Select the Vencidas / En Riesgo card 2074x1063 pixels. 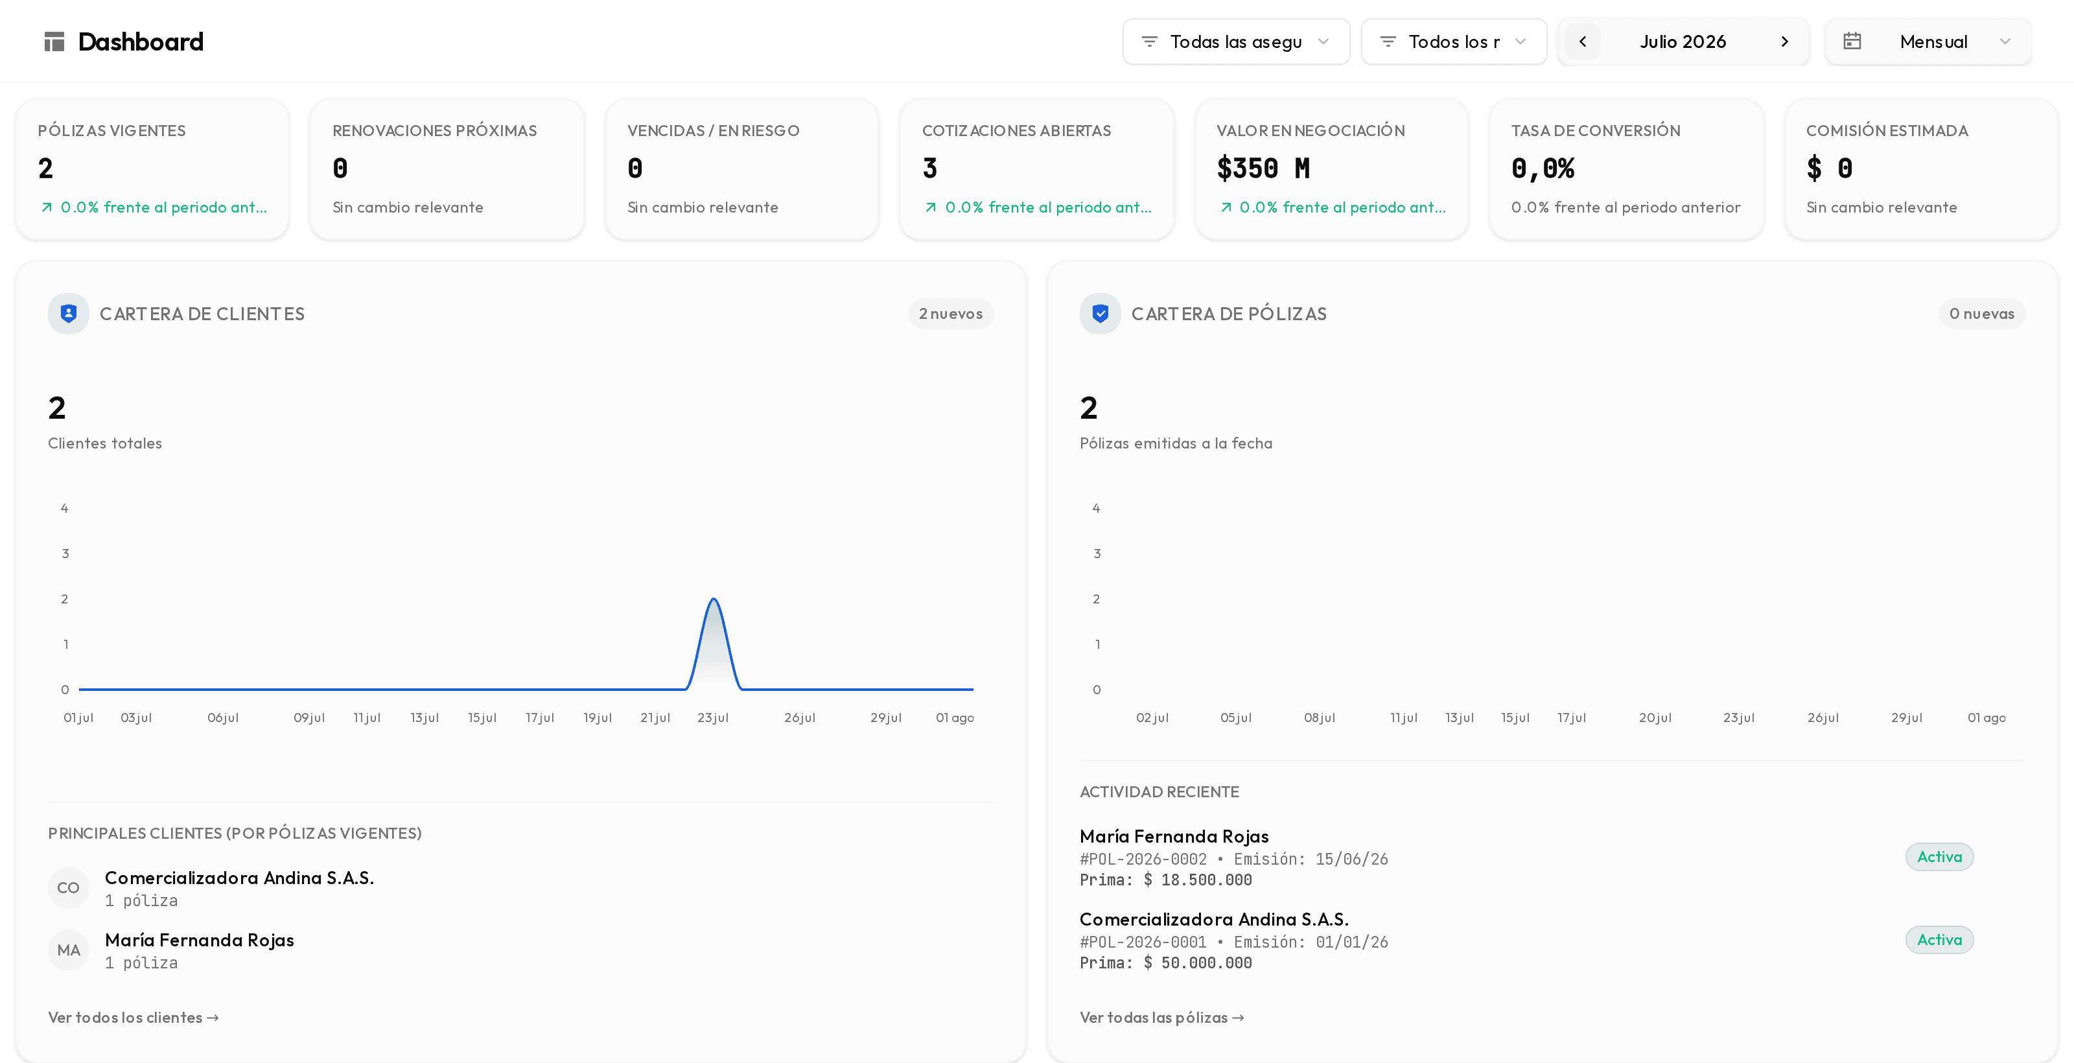click(741, 169)
